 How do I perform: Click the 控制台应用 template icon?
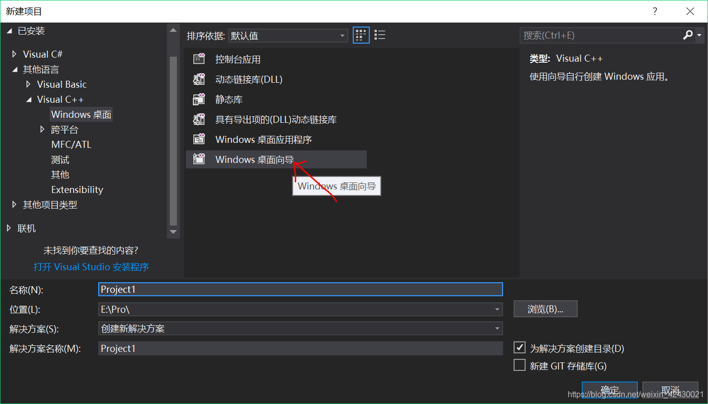point(199,59)
